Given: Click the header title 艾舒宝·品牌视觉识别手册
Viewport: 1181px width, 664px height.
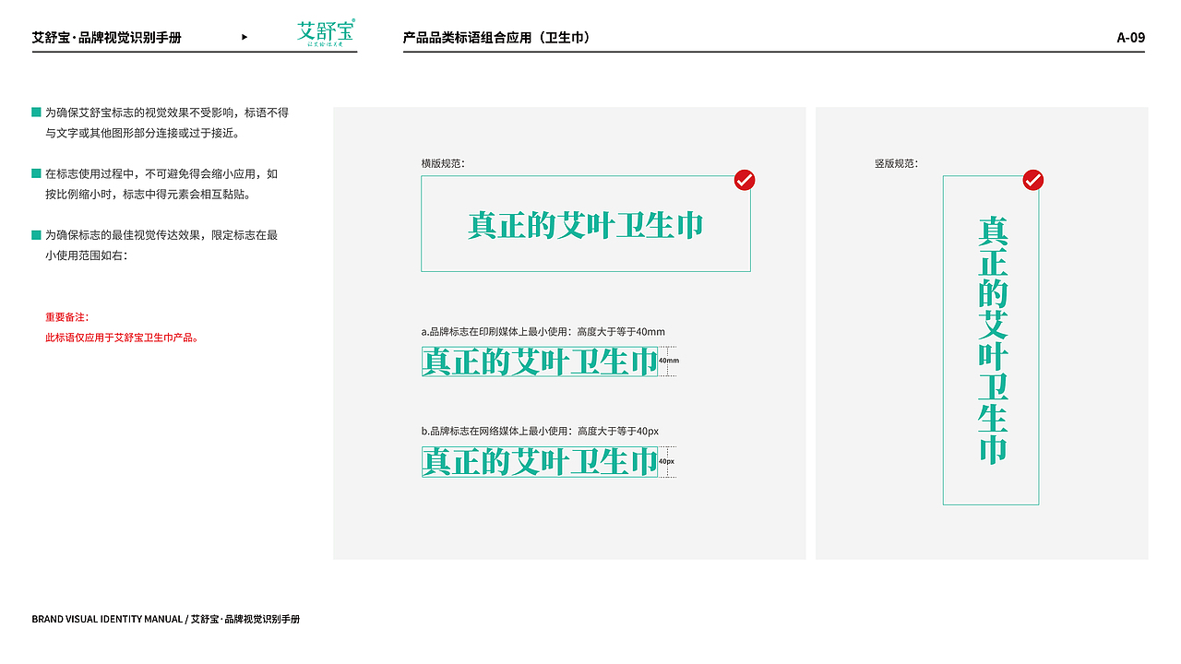Looking at the screenshot, I should click(x=106, y=38).
